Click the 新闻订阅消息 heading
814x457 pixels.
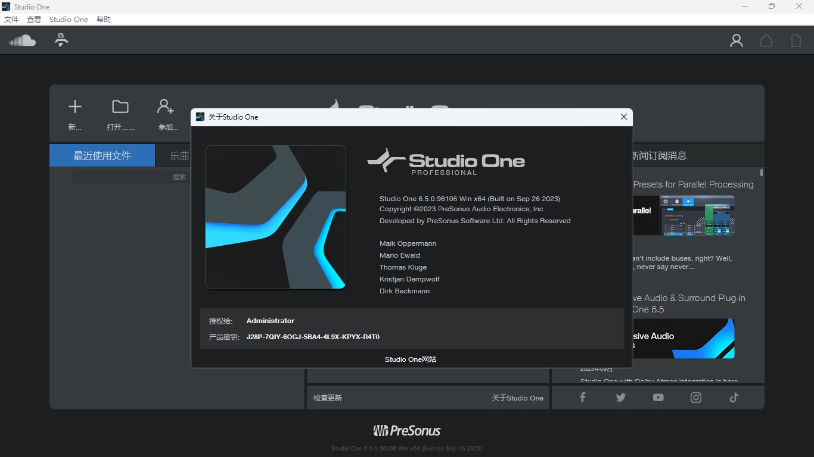[659, 156]
